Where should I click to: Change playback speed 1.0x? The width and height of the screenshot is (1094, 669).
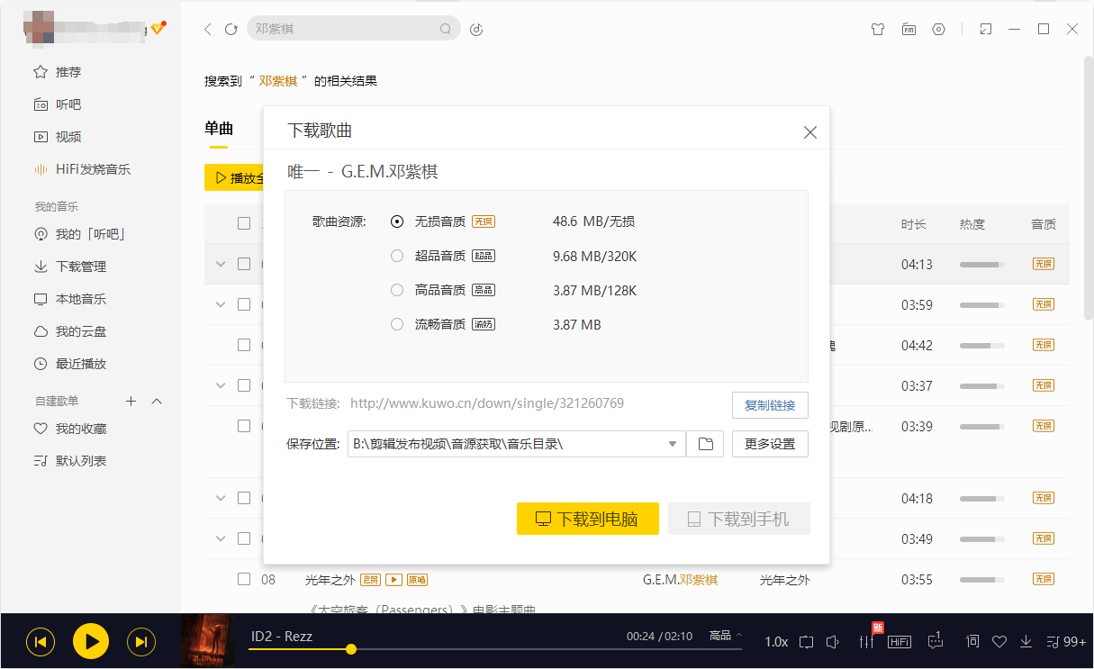tap(776, 642)
